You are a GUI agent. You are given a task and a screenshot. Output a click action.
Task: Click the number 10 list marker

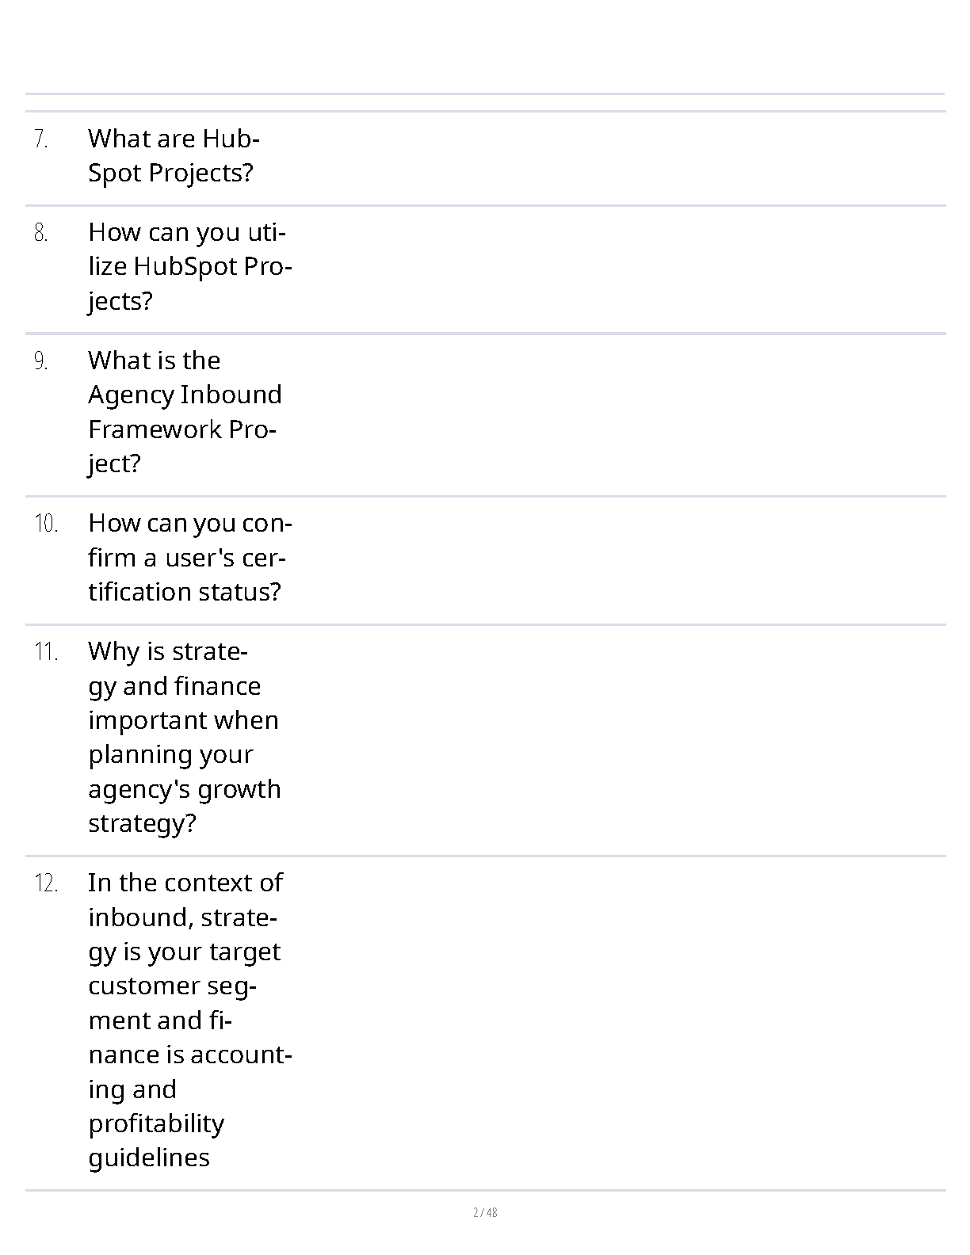(46, 524)
